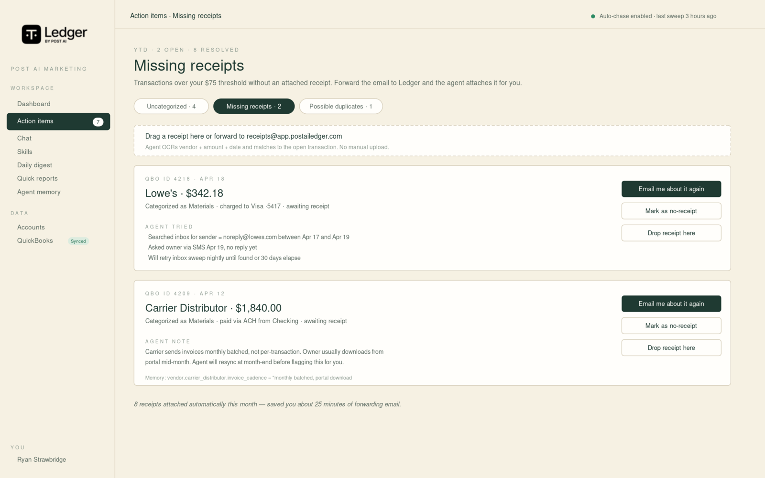Mark Carrier Distributor as no-receipt
This screenshot has height=478, width=765.
coord(671,326)
